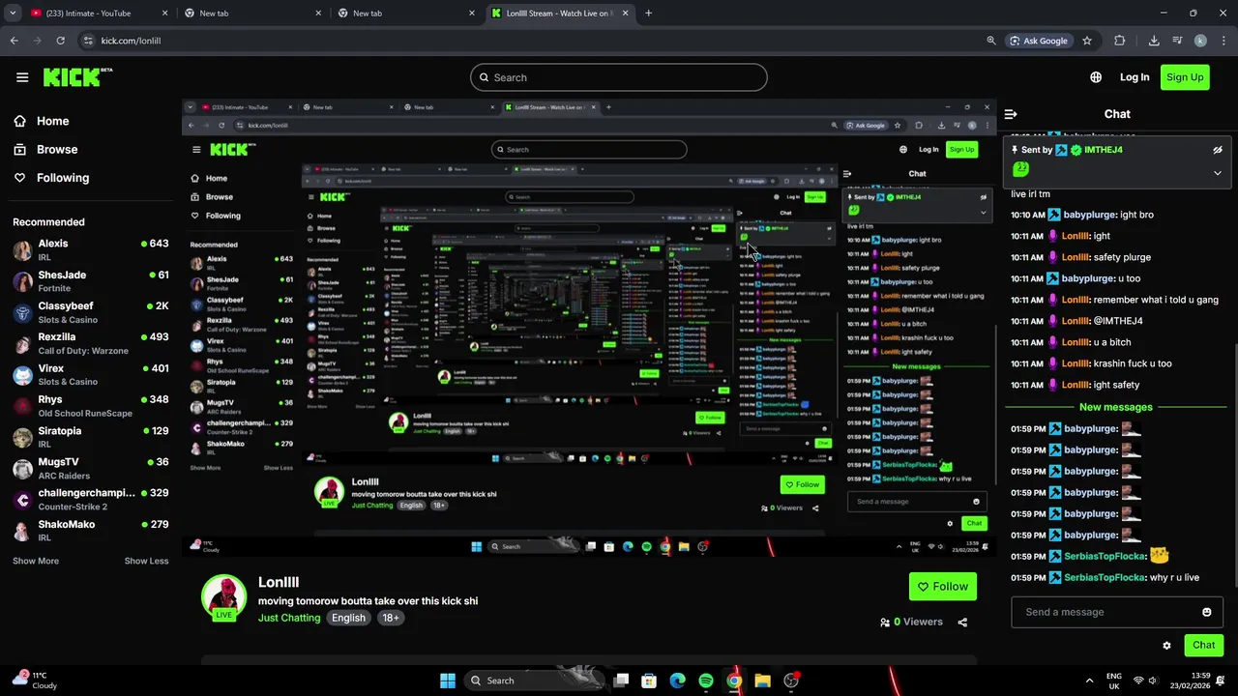Open ShesJade recommended channel
Viewport: 1238px width, 696px height.
[x=90, y=281]
